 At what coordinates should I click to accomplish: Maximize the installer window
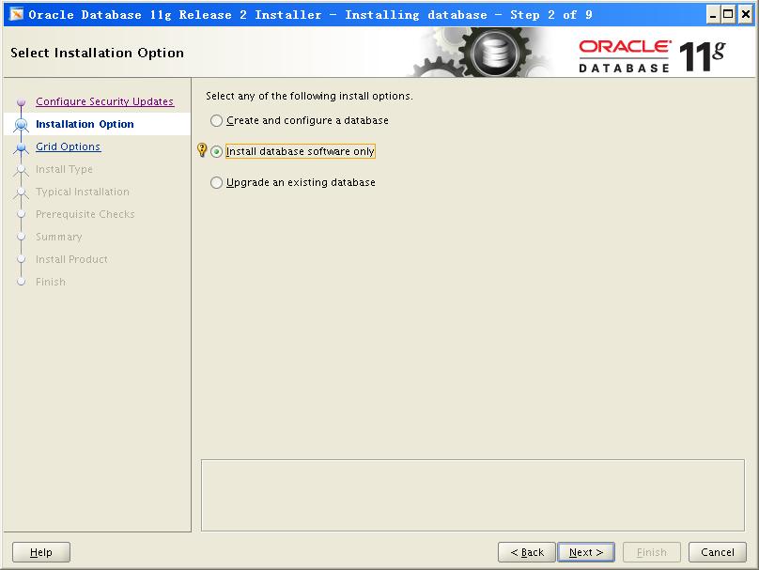point(728,14)
